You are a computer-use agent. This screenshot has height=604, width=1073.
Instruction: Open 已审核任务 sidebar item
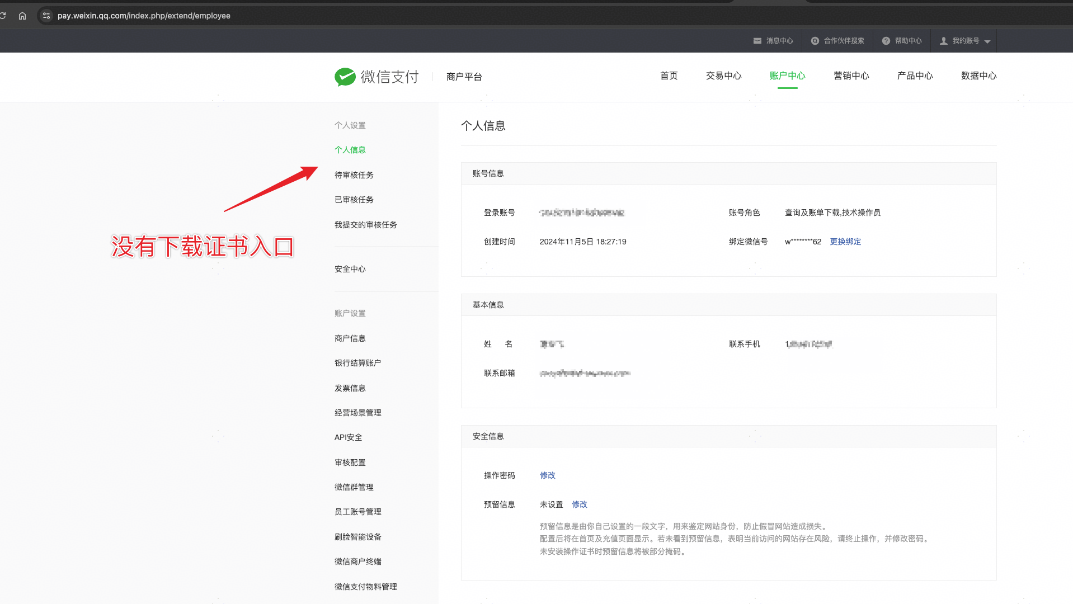(354, 200)
